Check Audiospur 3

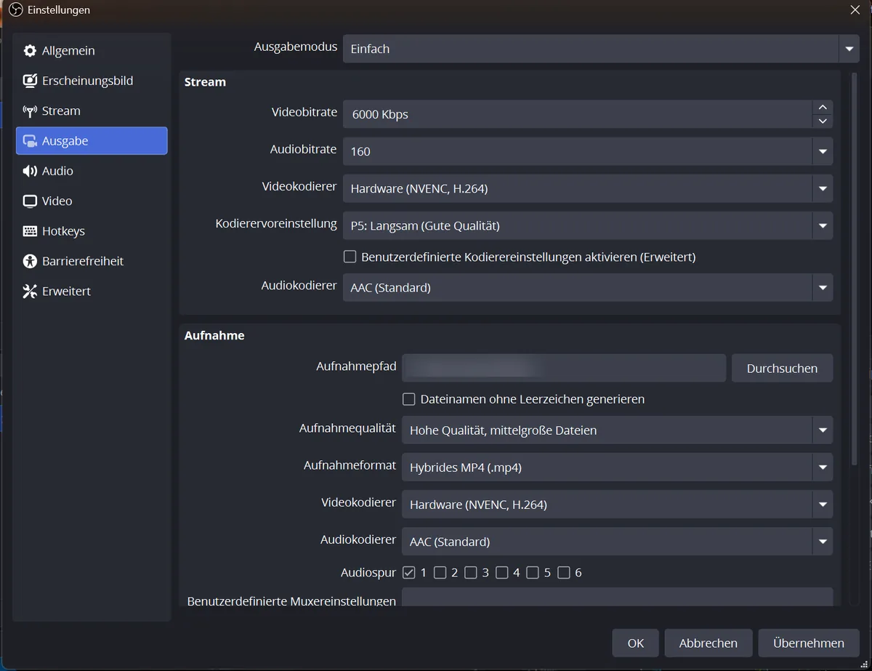tap(471, 573)
